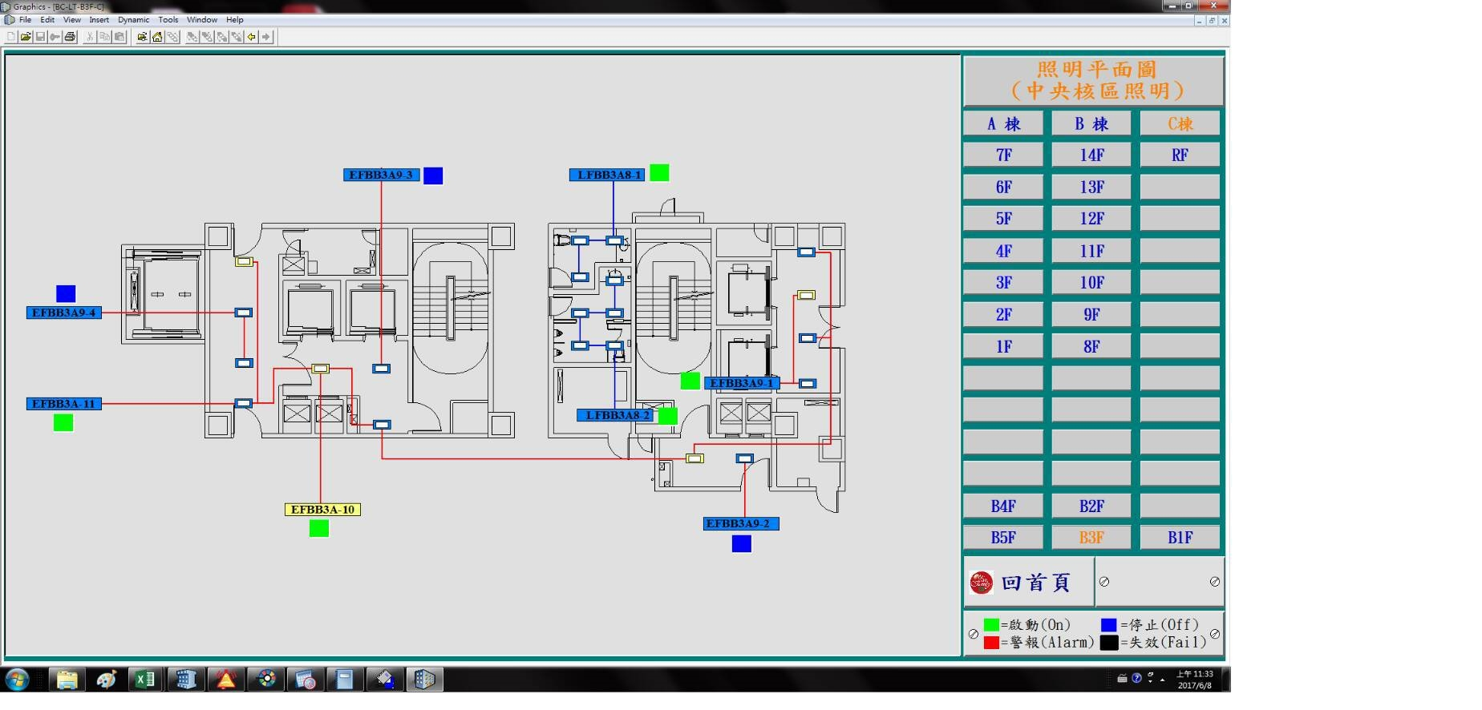Screen dimensions: 1482x710
Task: Open the Dynamic menu
Action: 133,20
